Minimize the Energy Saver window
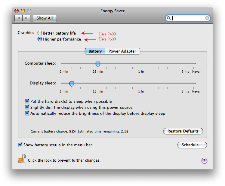This screenshot has height=186, width=225. (x=23, y=11)
